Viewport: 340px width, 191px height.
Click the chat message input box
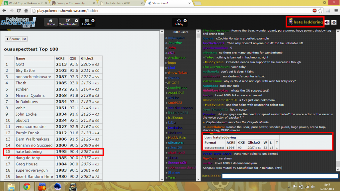coord(280,176)
